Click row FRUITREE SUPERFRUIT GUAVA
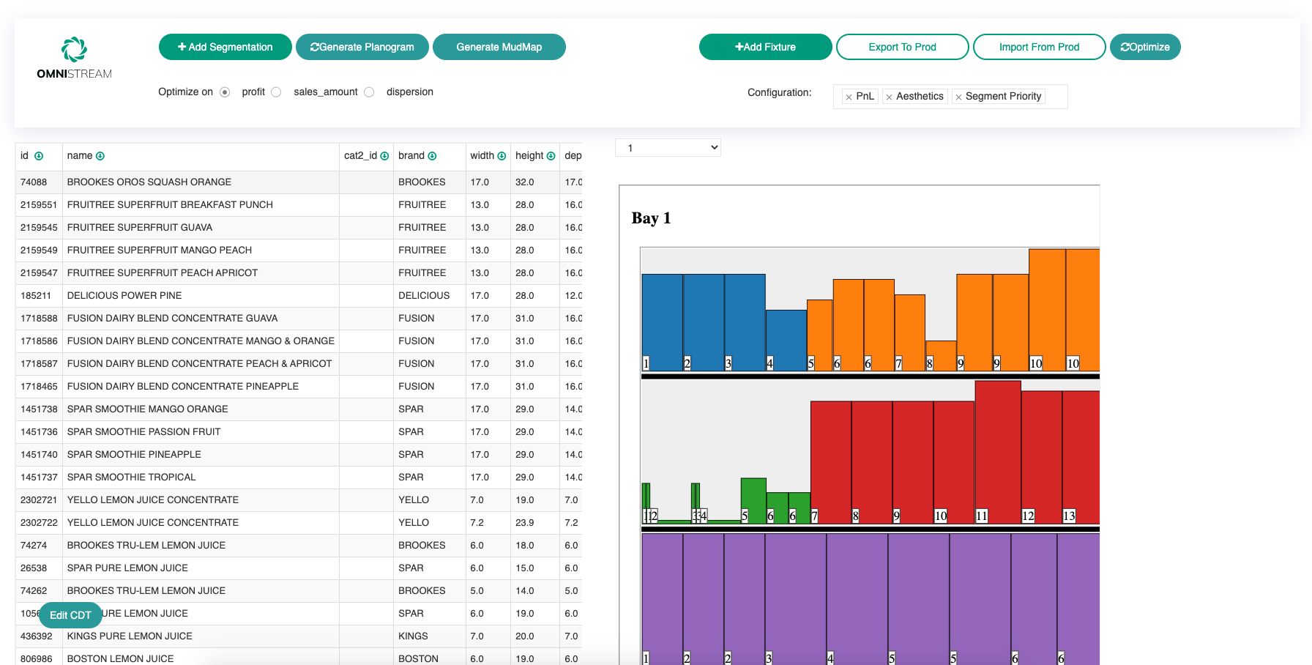1312x665 pixels. click(299, 228)
